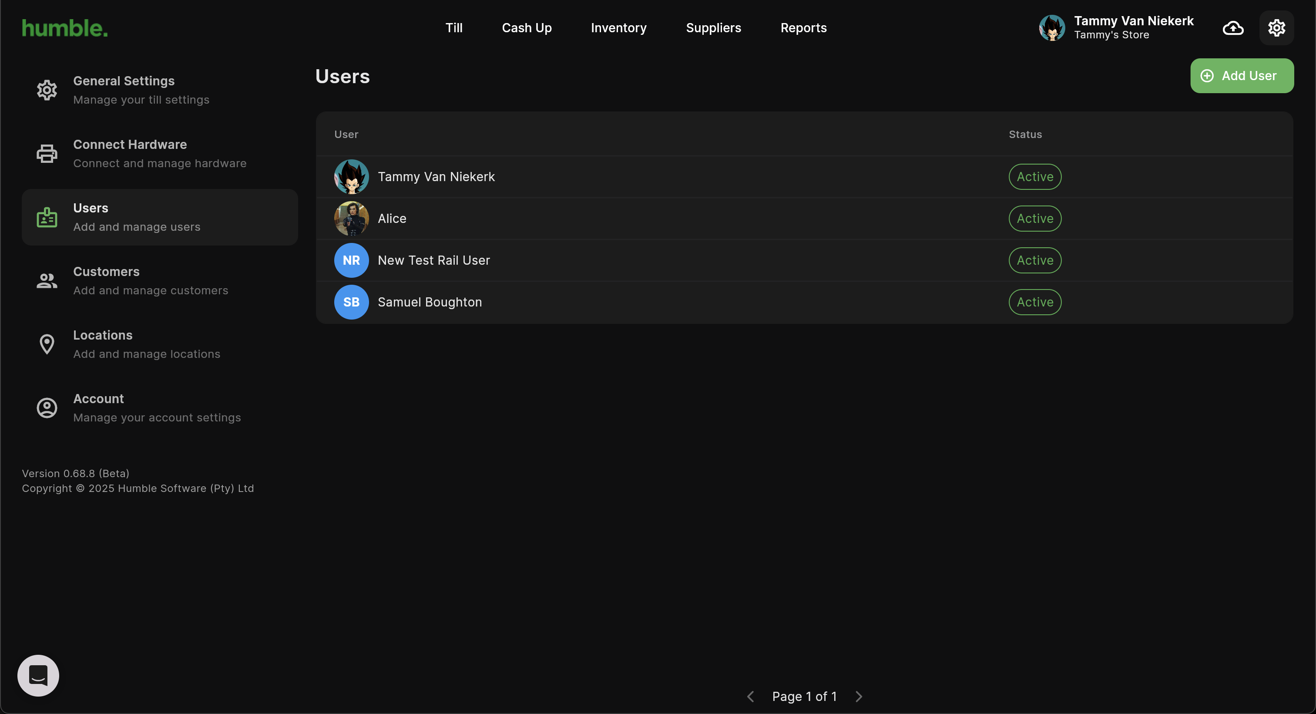Click Tammy's Store label in header
The height and width of the screenshot is (714, 1316).
(x=1111, y=35)
